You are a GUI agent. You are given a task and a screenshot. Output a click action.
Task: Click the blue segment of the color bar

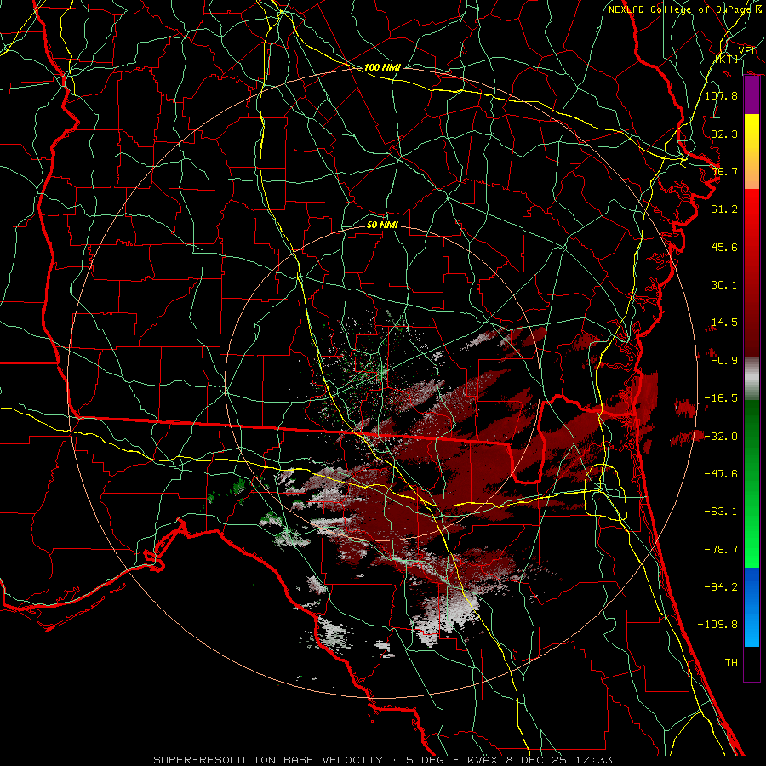(752, 607)
